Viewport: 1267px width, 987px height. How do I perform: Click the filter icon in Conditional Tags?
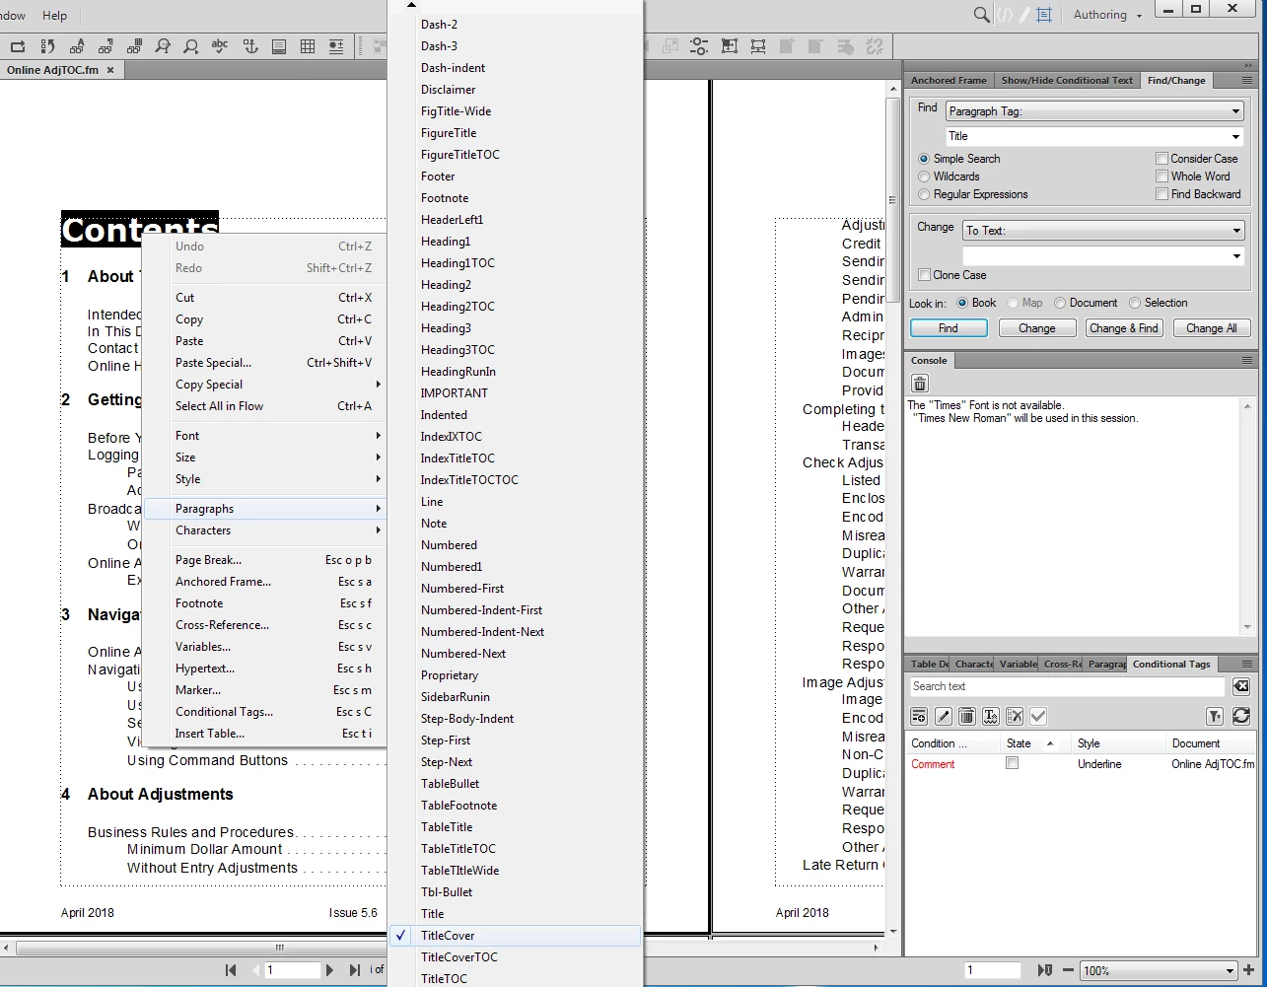1216,716
